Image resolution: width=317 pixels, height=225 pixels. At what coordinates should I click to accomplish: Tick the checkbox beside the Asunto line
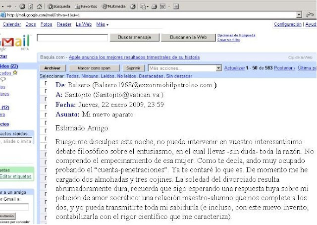tap(46, 114)
